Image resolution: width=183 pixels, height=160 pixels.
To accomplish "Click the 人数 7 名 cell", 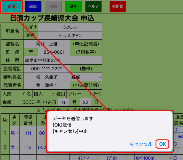I will click(17, 94).
